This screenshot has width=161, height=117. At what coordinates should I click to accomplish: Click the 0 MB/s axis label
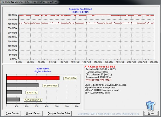point(14,59)
